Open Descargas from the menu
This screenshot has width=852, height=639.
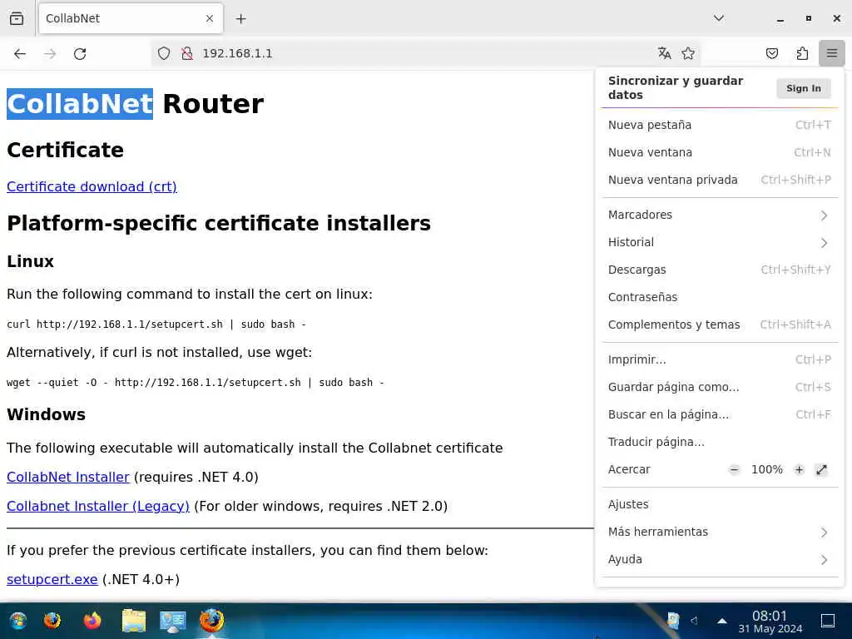tap(720, 270)
